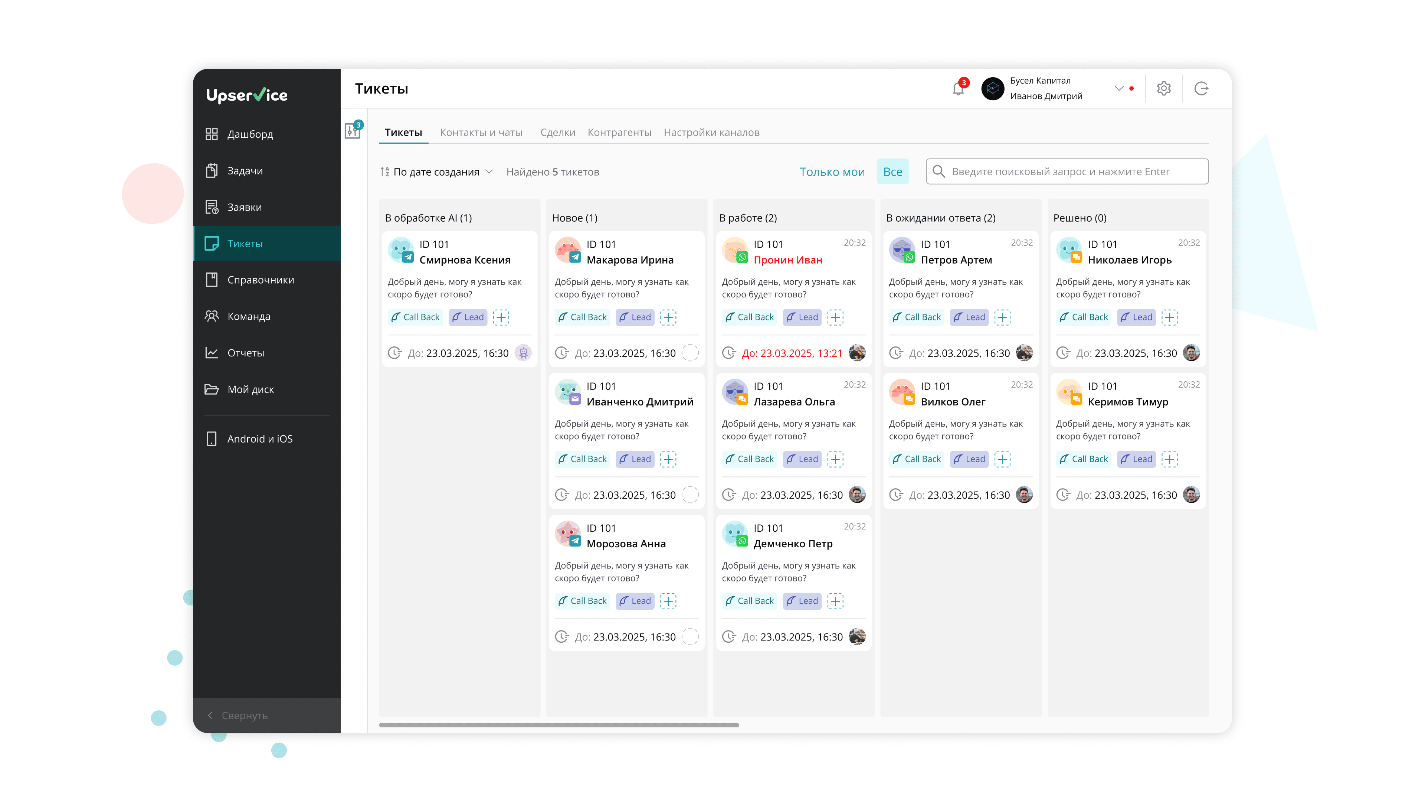The height and width of the screenshot is (802, 1425).
Task: Click the search magnifier icon
Action: [939, 172]
